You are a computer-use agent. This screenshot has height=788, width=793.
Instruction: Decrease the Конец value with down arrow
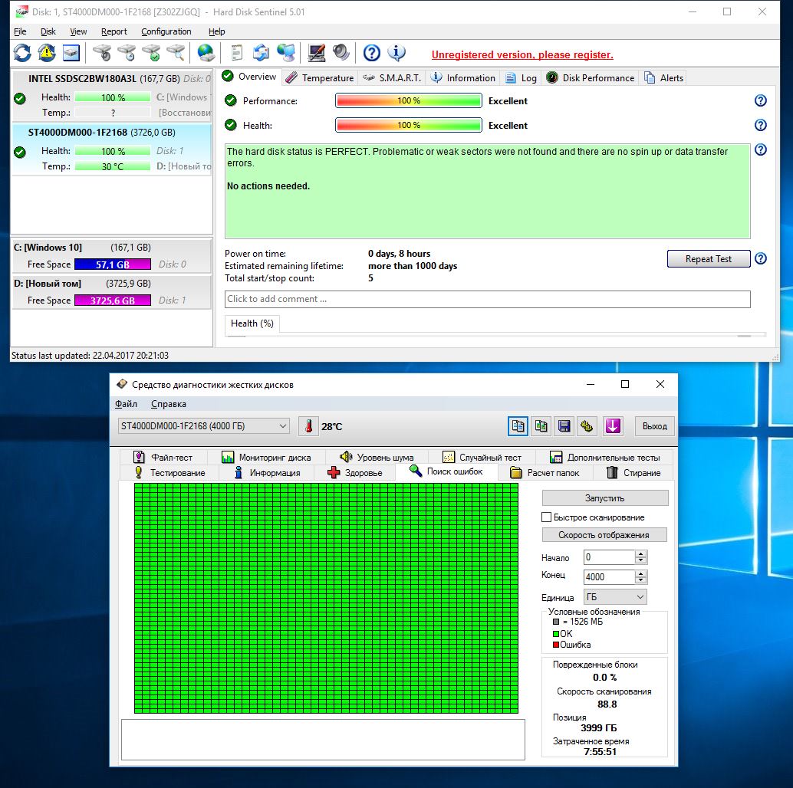pyautogui.click(x=641, y=580)
